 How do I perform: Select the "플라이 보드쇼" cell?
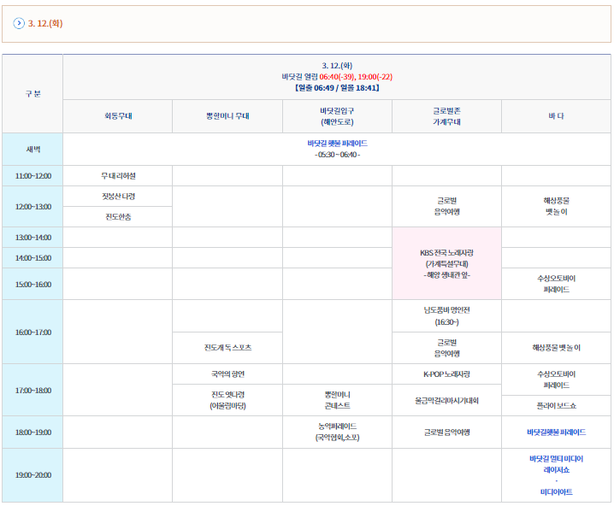click(556, 406)
